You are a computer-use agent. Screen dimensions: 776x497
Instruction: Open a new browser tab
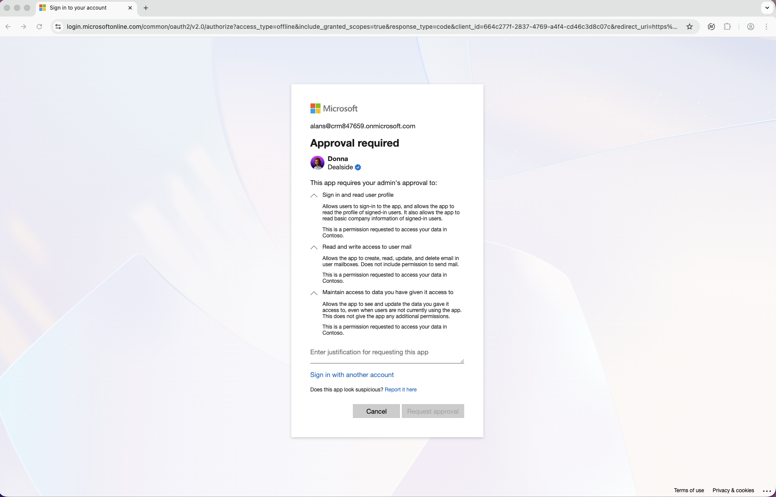[146, 8]
